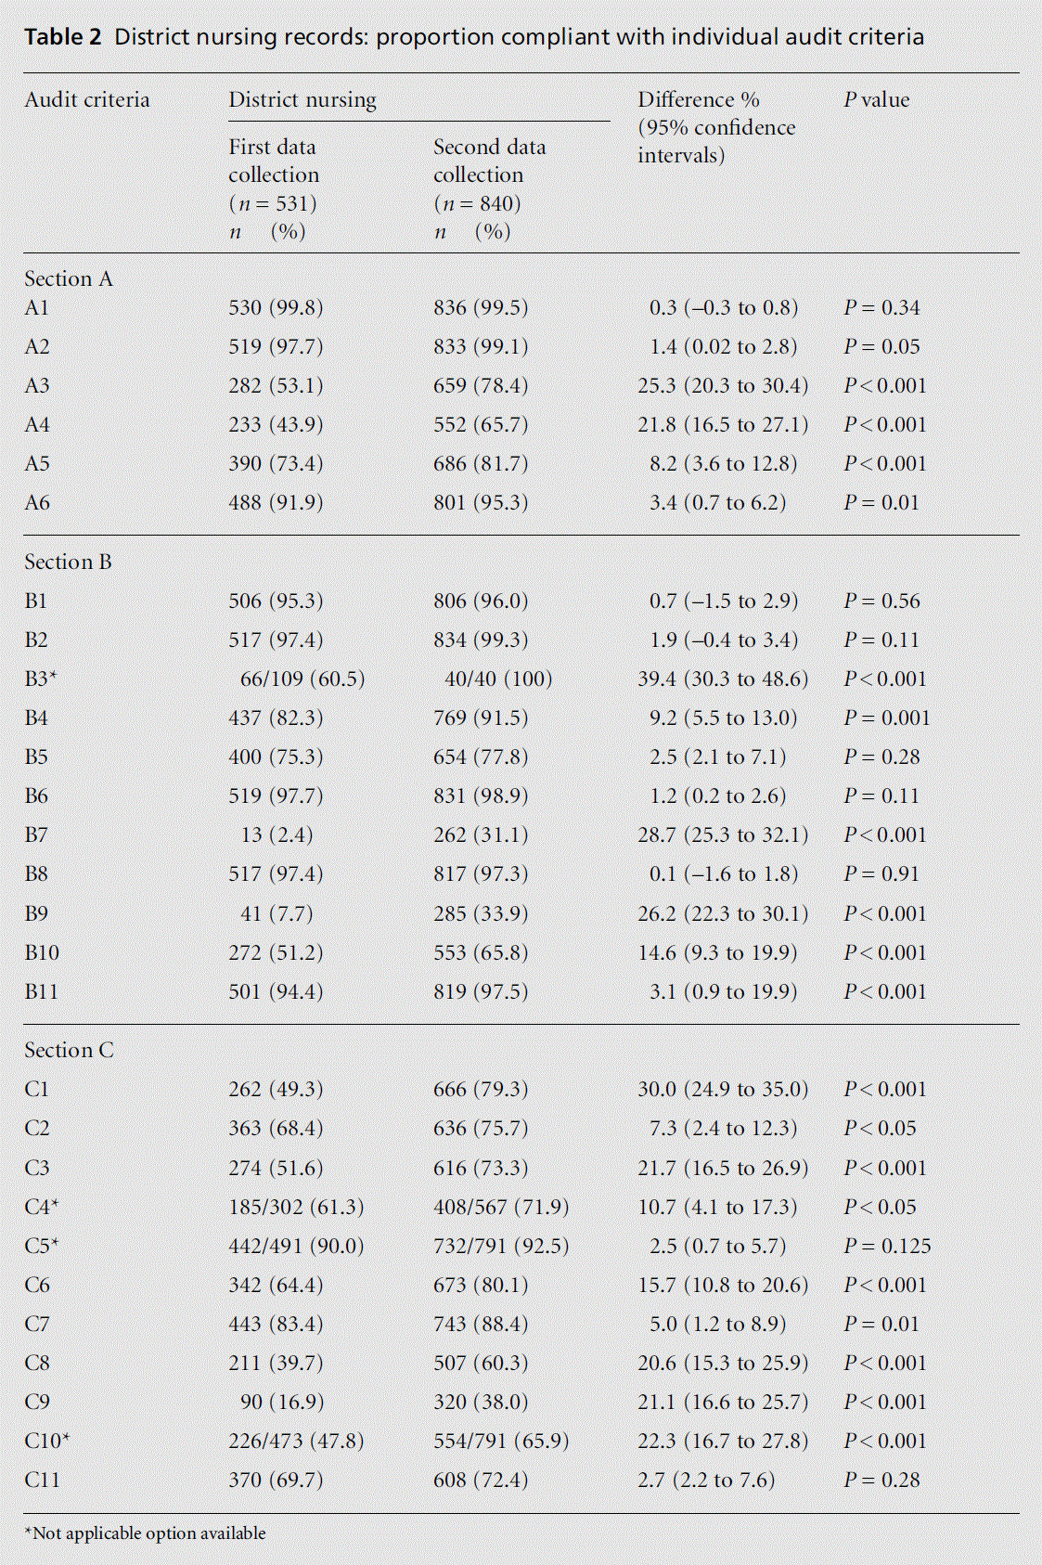The height and width of the screenshot is (1565, 1042).
Task: Click the B3* criteria label
Action: pos(41,679)
